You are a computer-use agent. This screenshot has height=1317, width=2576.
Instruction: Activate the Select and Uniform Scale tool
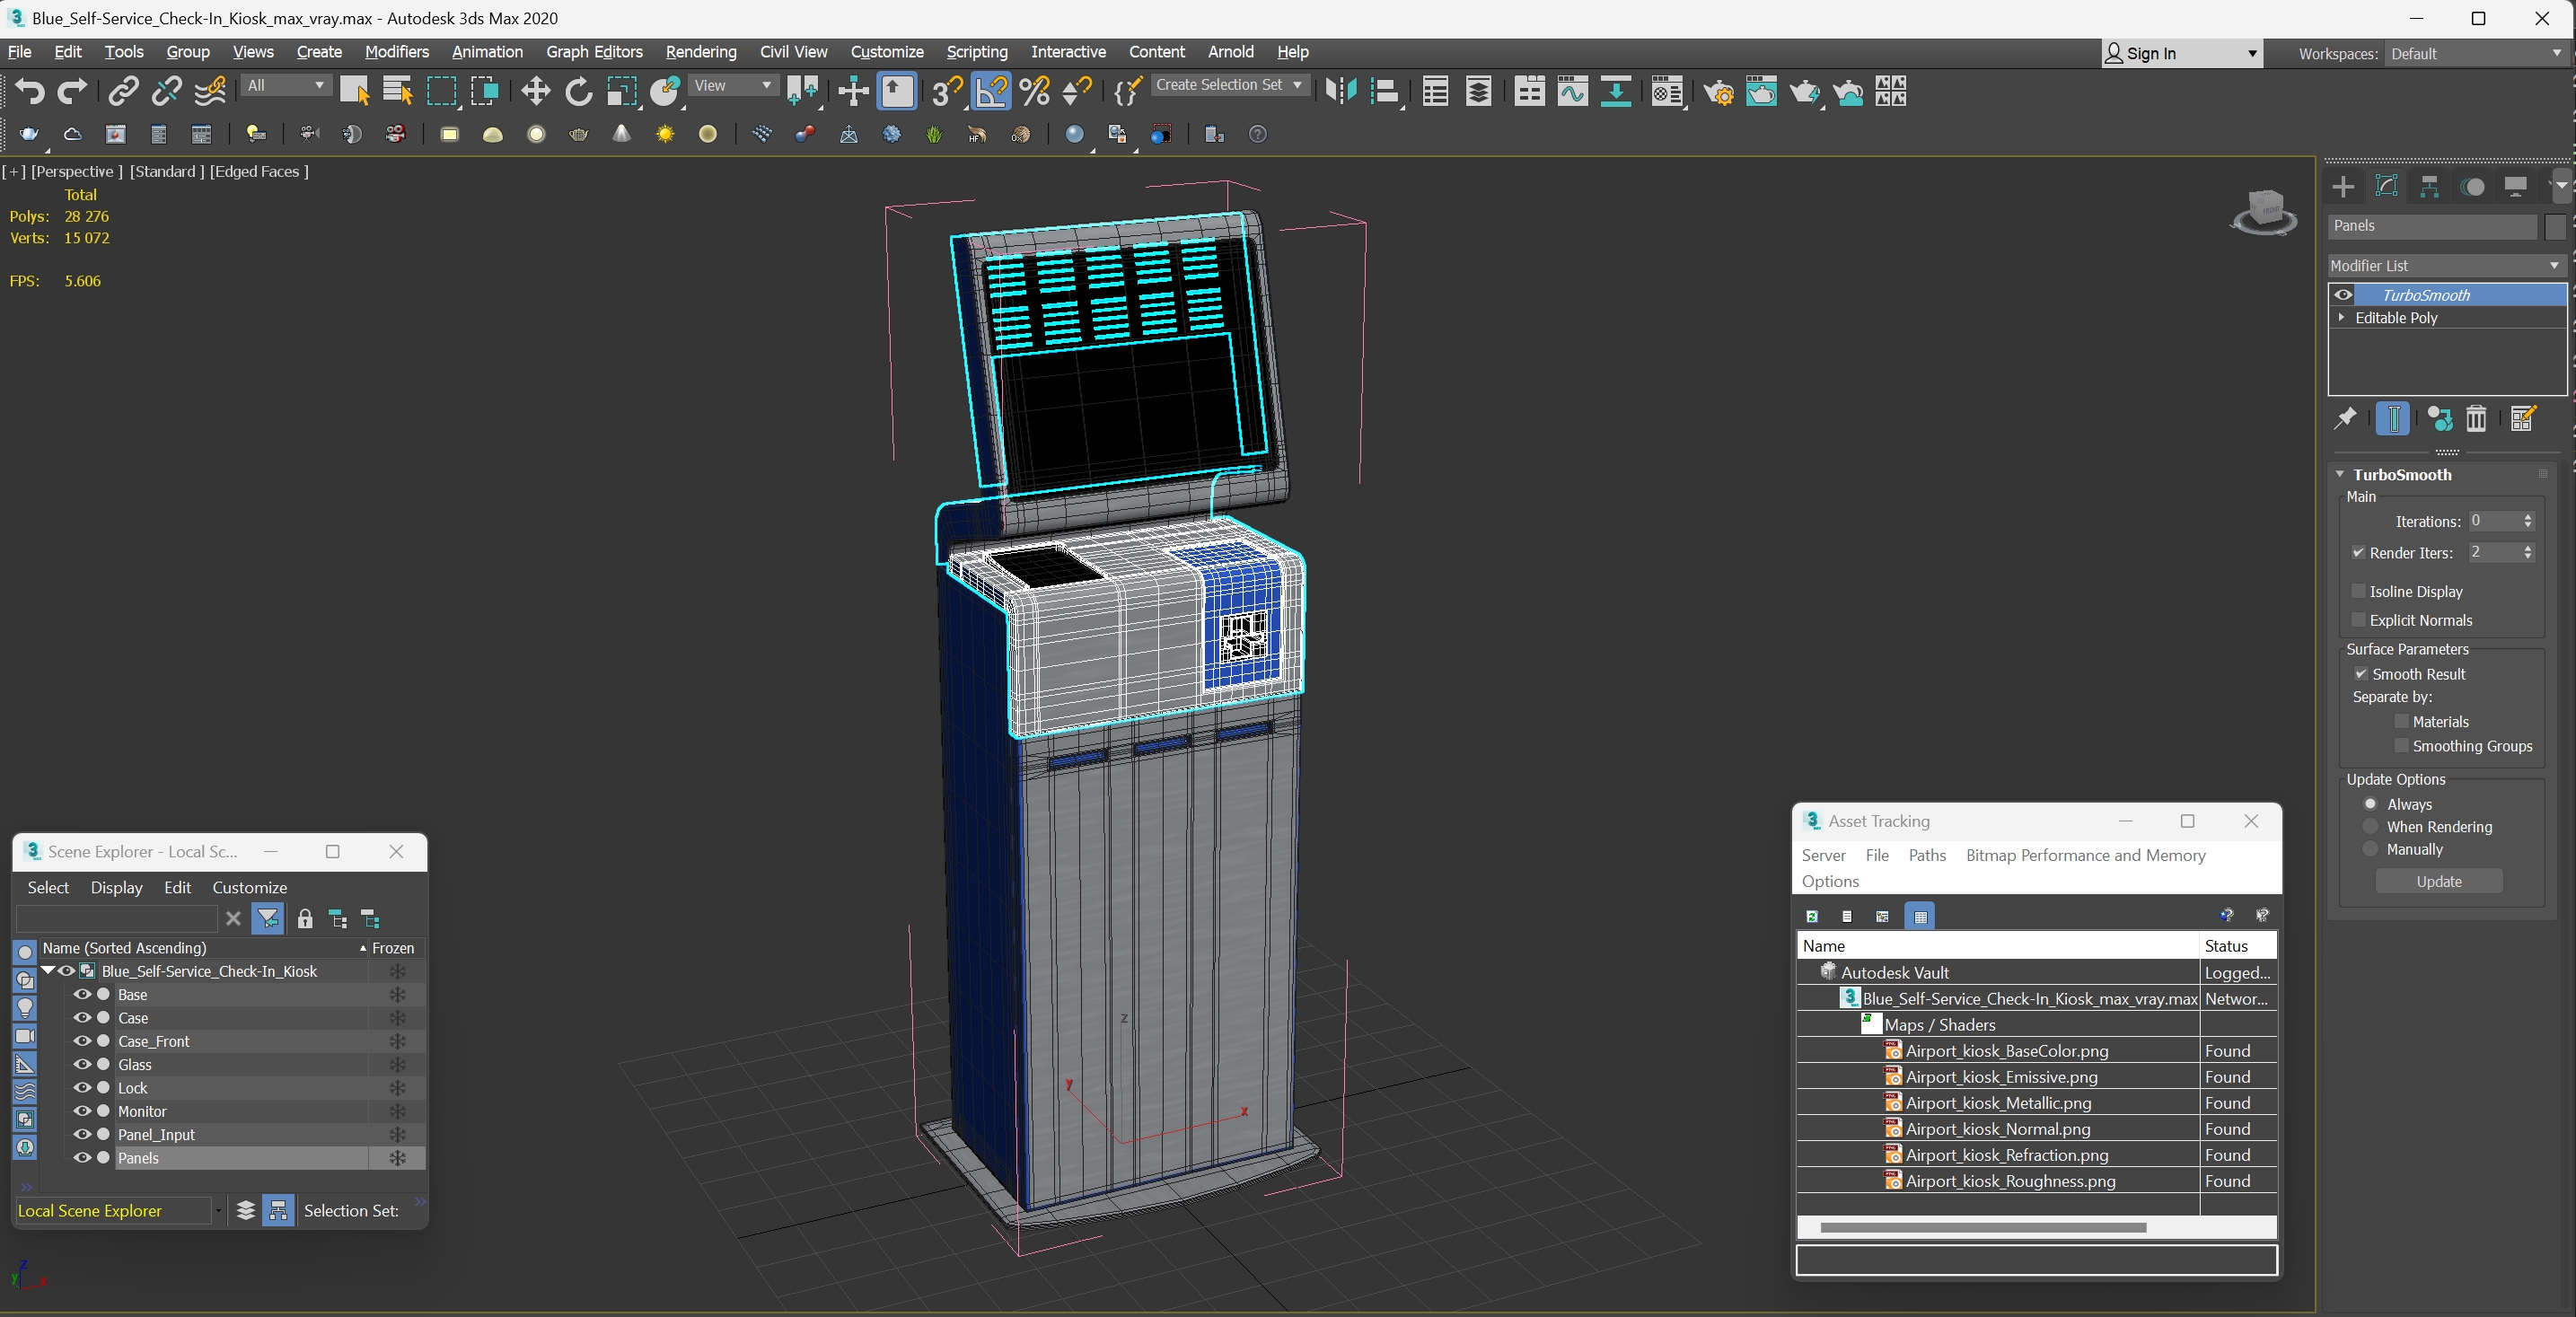(x=621, y=92)
